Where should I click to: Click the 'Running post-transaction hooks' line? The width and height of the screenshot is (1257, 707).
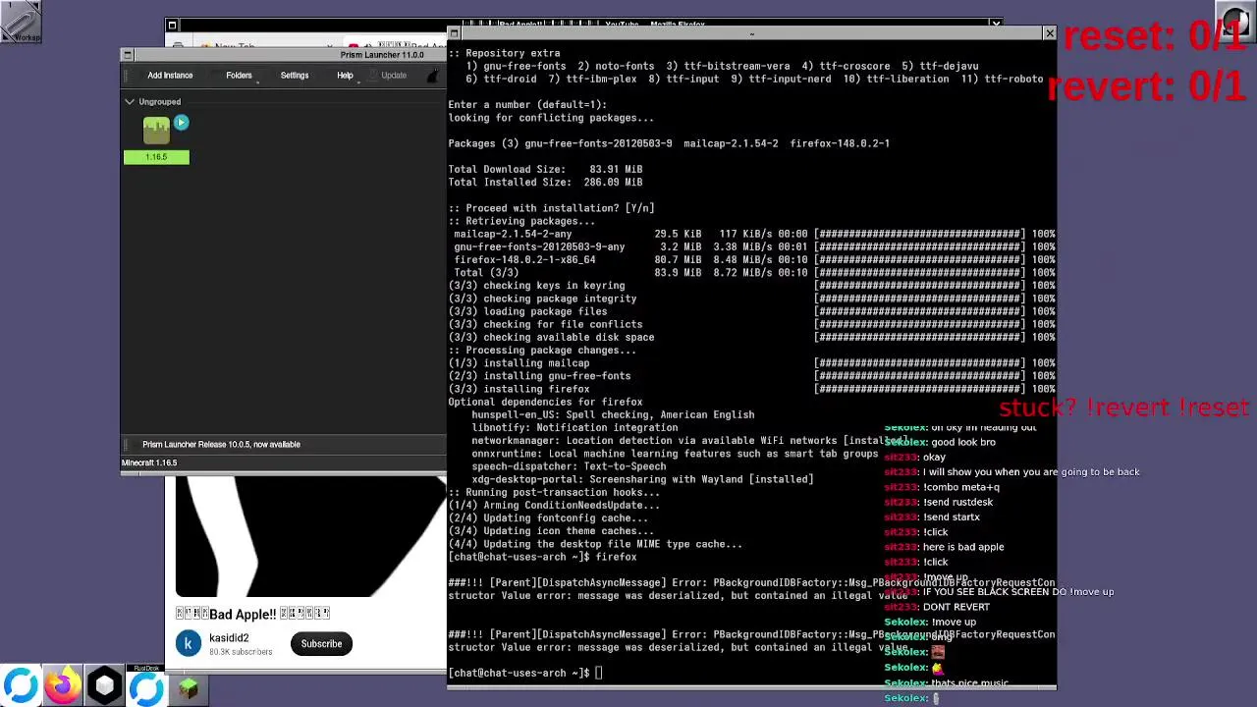click(554, 492)
